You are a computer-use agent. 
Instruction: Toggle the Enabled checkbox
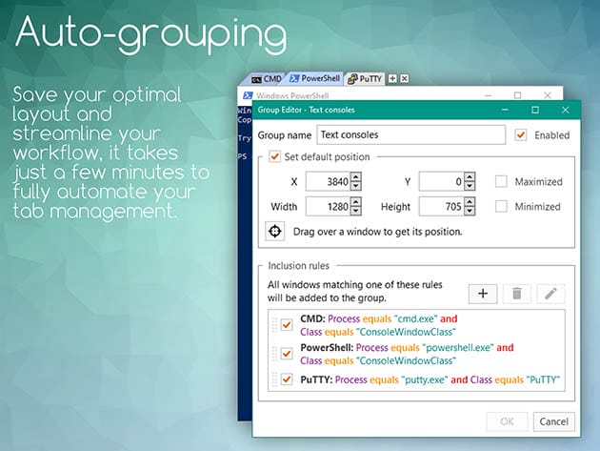pos(521,135)
